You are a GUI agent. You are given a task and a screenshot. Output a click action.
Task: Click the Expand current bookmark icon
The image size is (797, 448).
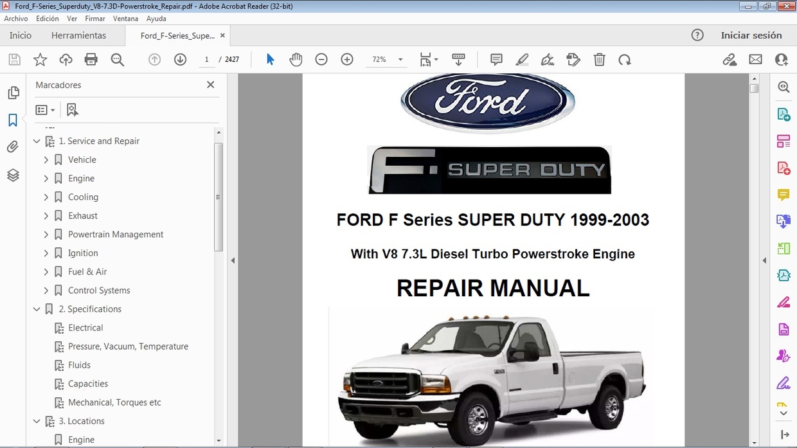pyautogui.click(x=73, y=109)
